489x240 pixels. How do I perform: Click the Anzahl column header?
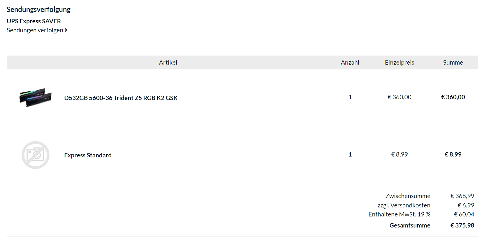[x=350, y=62]
